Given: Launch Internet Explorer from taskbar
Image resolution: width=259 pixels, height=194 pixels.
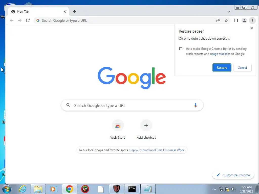Looking at the screenshot, I should pos(23,189).
